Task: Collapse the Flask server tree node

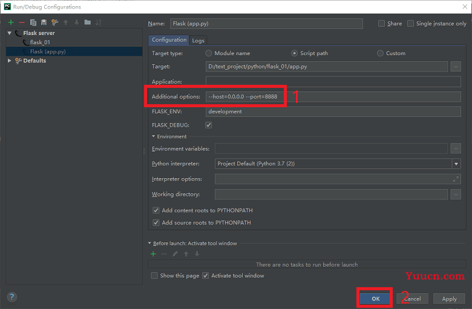Action: 10,33
